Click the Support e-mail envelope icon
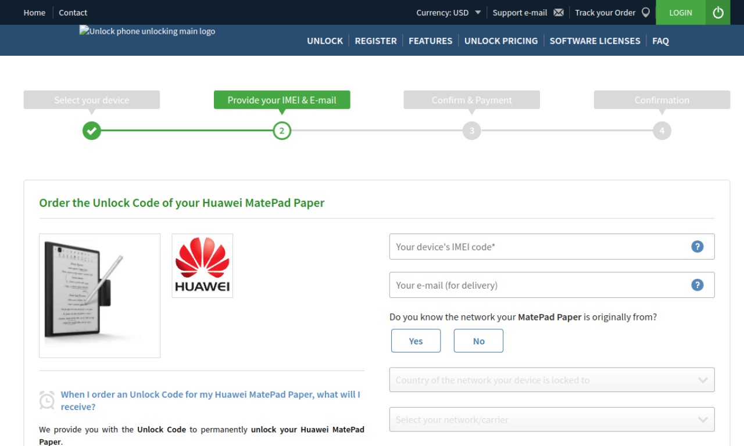 click(x=559, y=12)
